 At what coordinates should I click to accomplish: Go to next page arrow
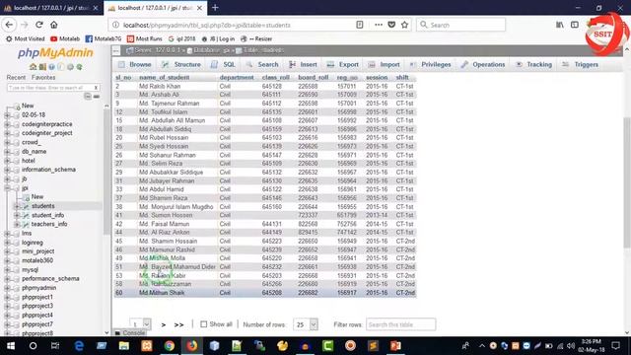[164, 324]
